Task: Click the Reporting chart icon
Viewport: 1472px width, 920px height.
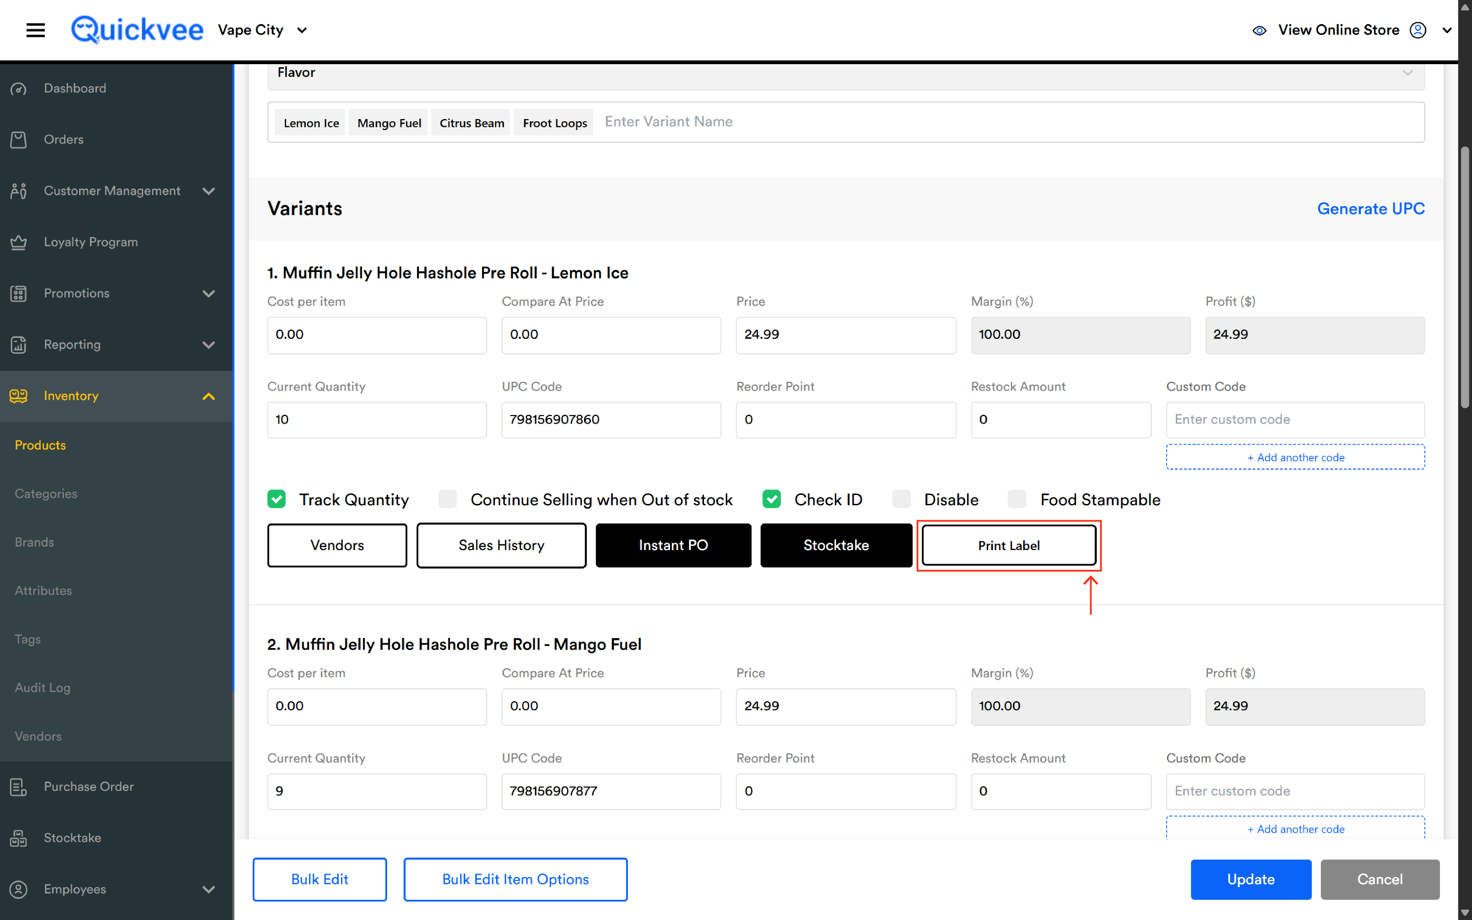Action: [x=18, y=345]
